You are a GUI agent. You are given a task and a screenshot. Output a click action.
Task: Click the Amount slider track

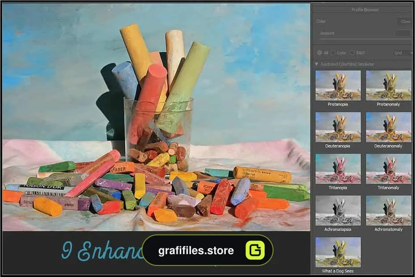[365, 39]
